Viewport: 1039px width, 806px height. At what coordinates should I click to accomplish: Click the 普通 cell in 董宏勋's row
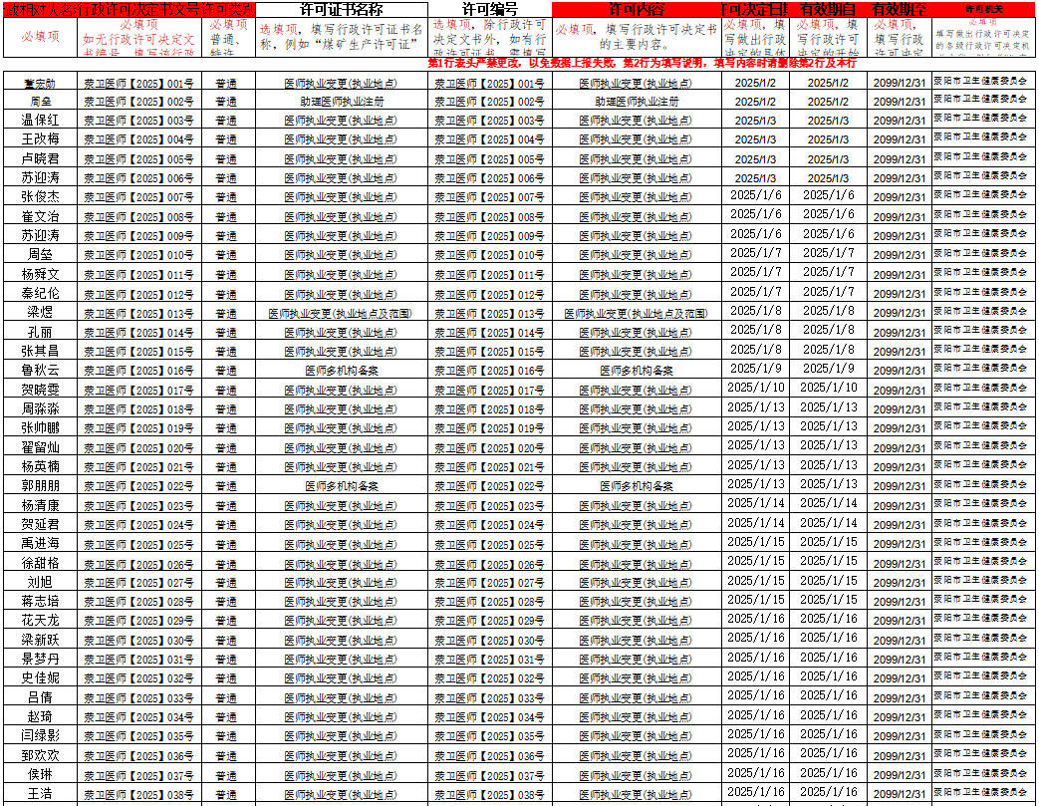(x=226, y=83)
